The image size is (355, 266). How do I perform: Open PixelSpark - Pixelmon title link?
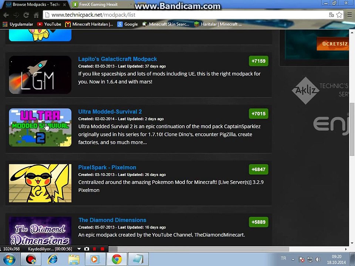(107, 167)
